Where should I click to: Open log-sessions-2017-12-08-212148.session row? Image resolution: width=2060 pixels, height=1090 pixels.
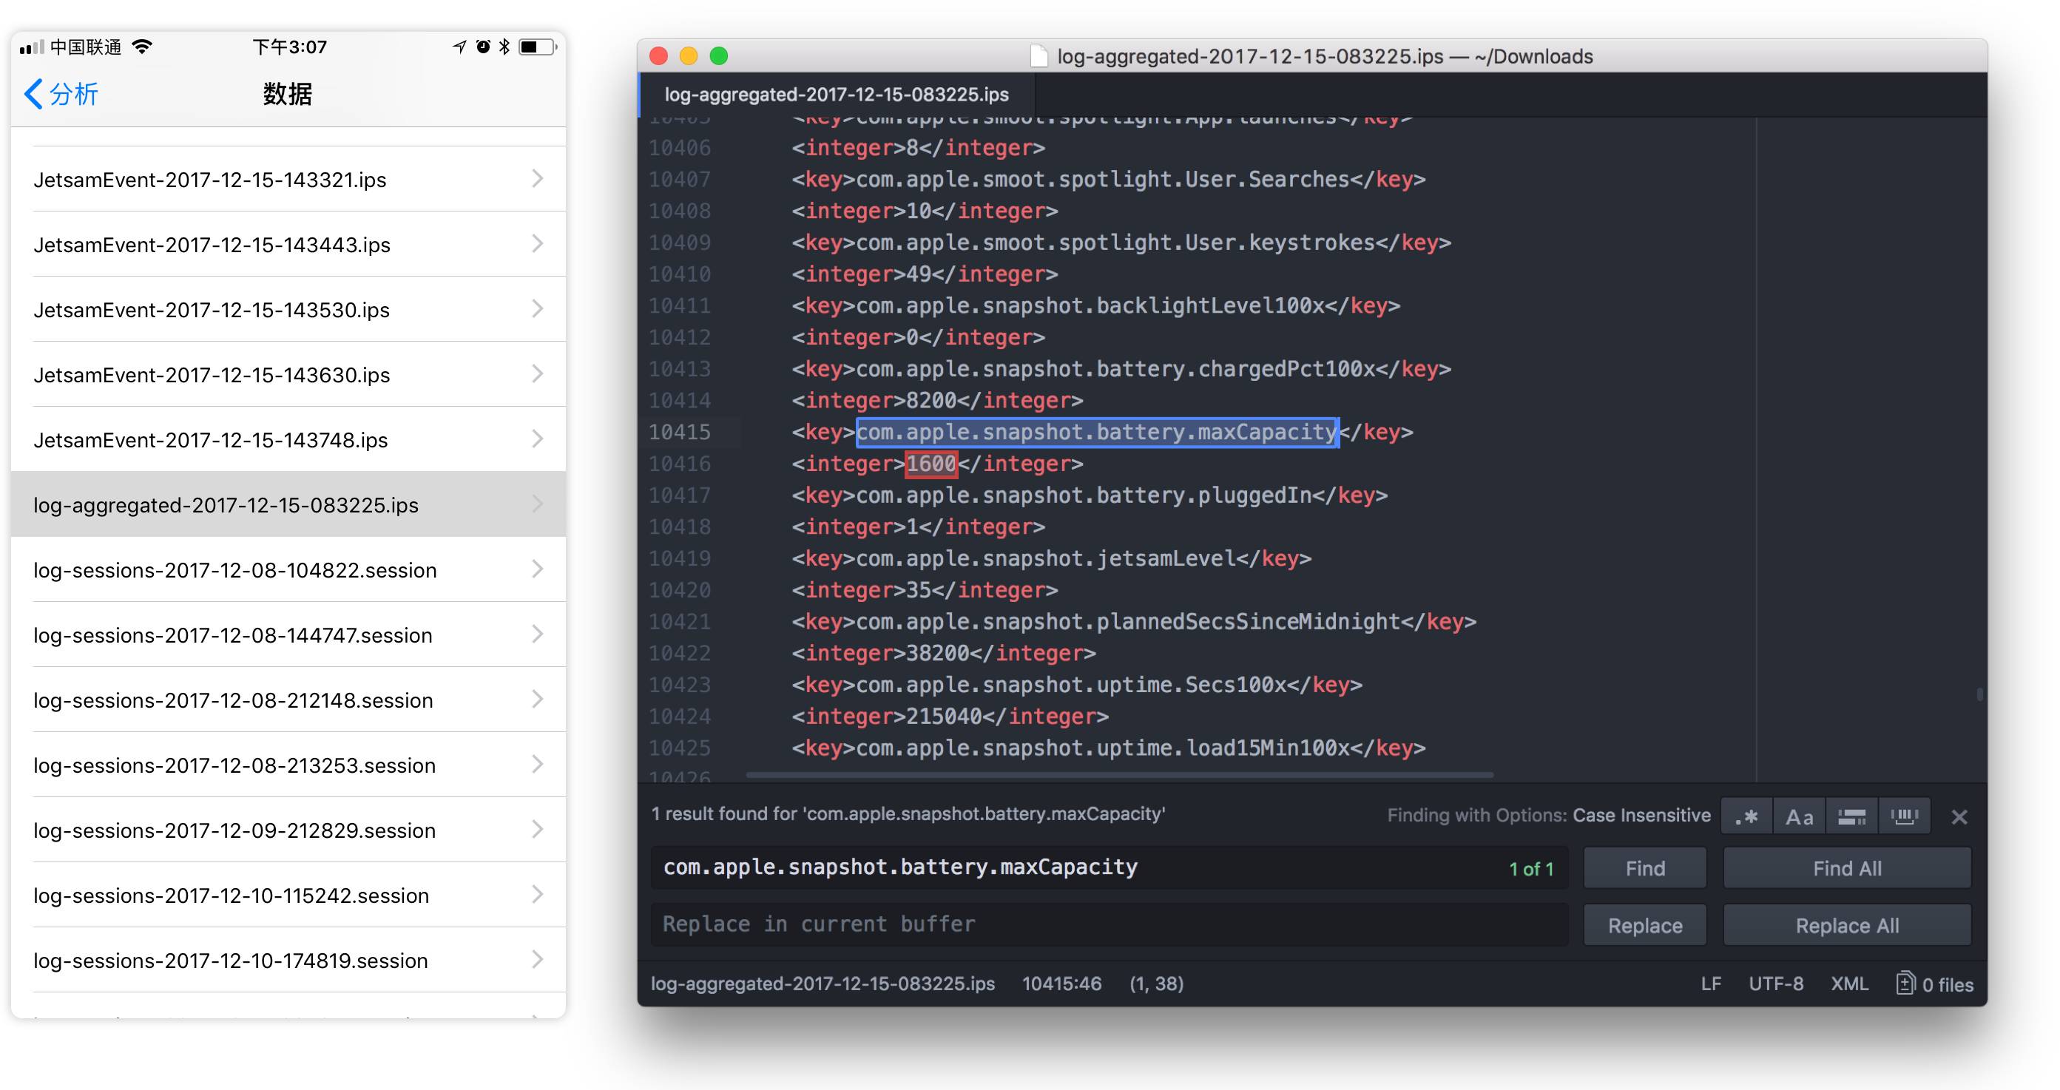(288, 700)
